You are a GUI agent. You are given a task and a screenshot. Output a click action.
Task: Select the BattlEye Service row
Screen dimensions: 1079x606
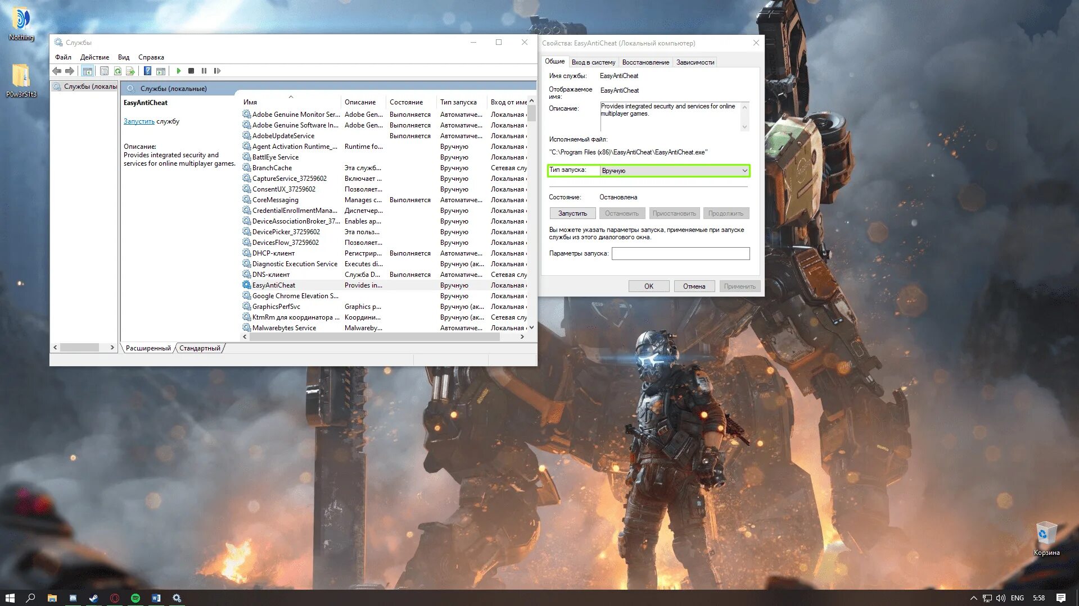click(385, 157)
